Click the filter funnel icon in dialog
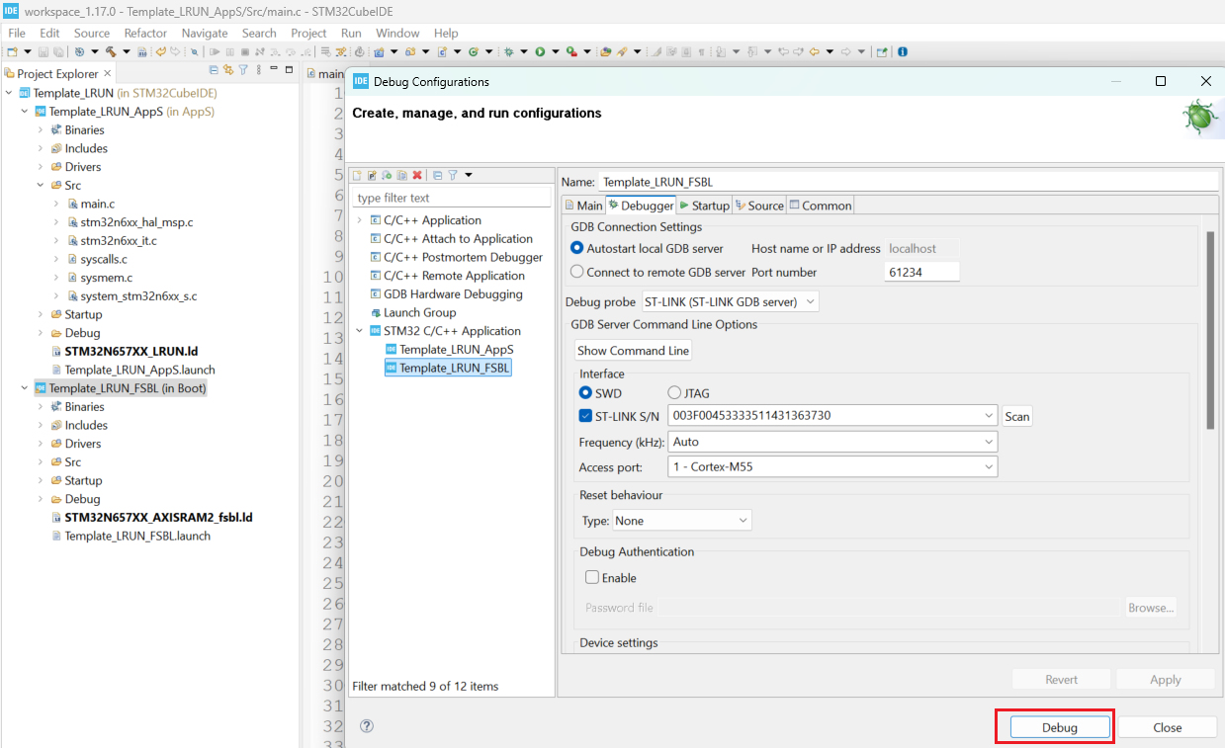Screen dimensions: 1225x748 coord(453,175)
